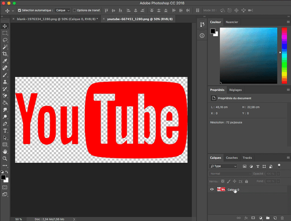
Task: Switch to the Réglages tab
Action: (235, 90)
